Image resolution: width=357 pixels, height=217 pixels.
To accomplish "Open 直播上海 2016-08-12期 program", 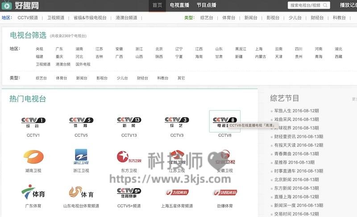I will (296, 197).
